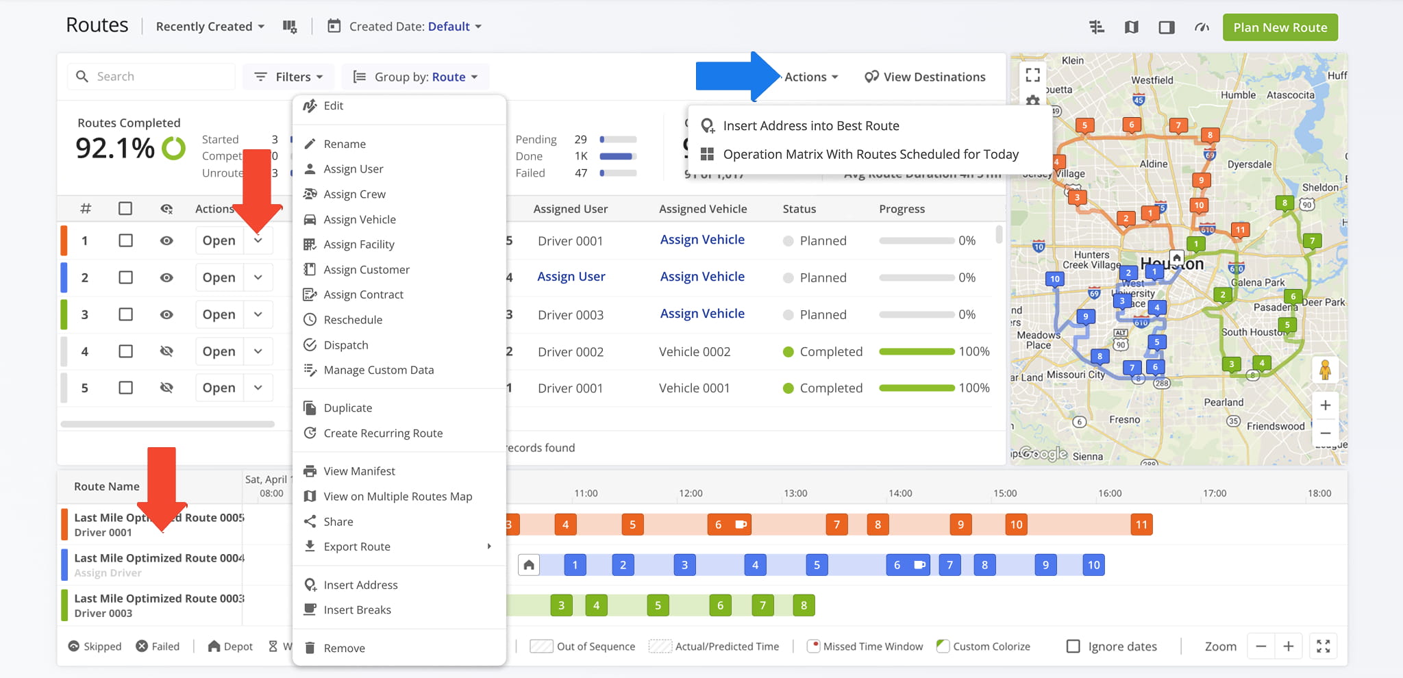Click stop 11 marker on orange timeline
Viewport: 1403px width, 678px height.
click(1141, 525)
